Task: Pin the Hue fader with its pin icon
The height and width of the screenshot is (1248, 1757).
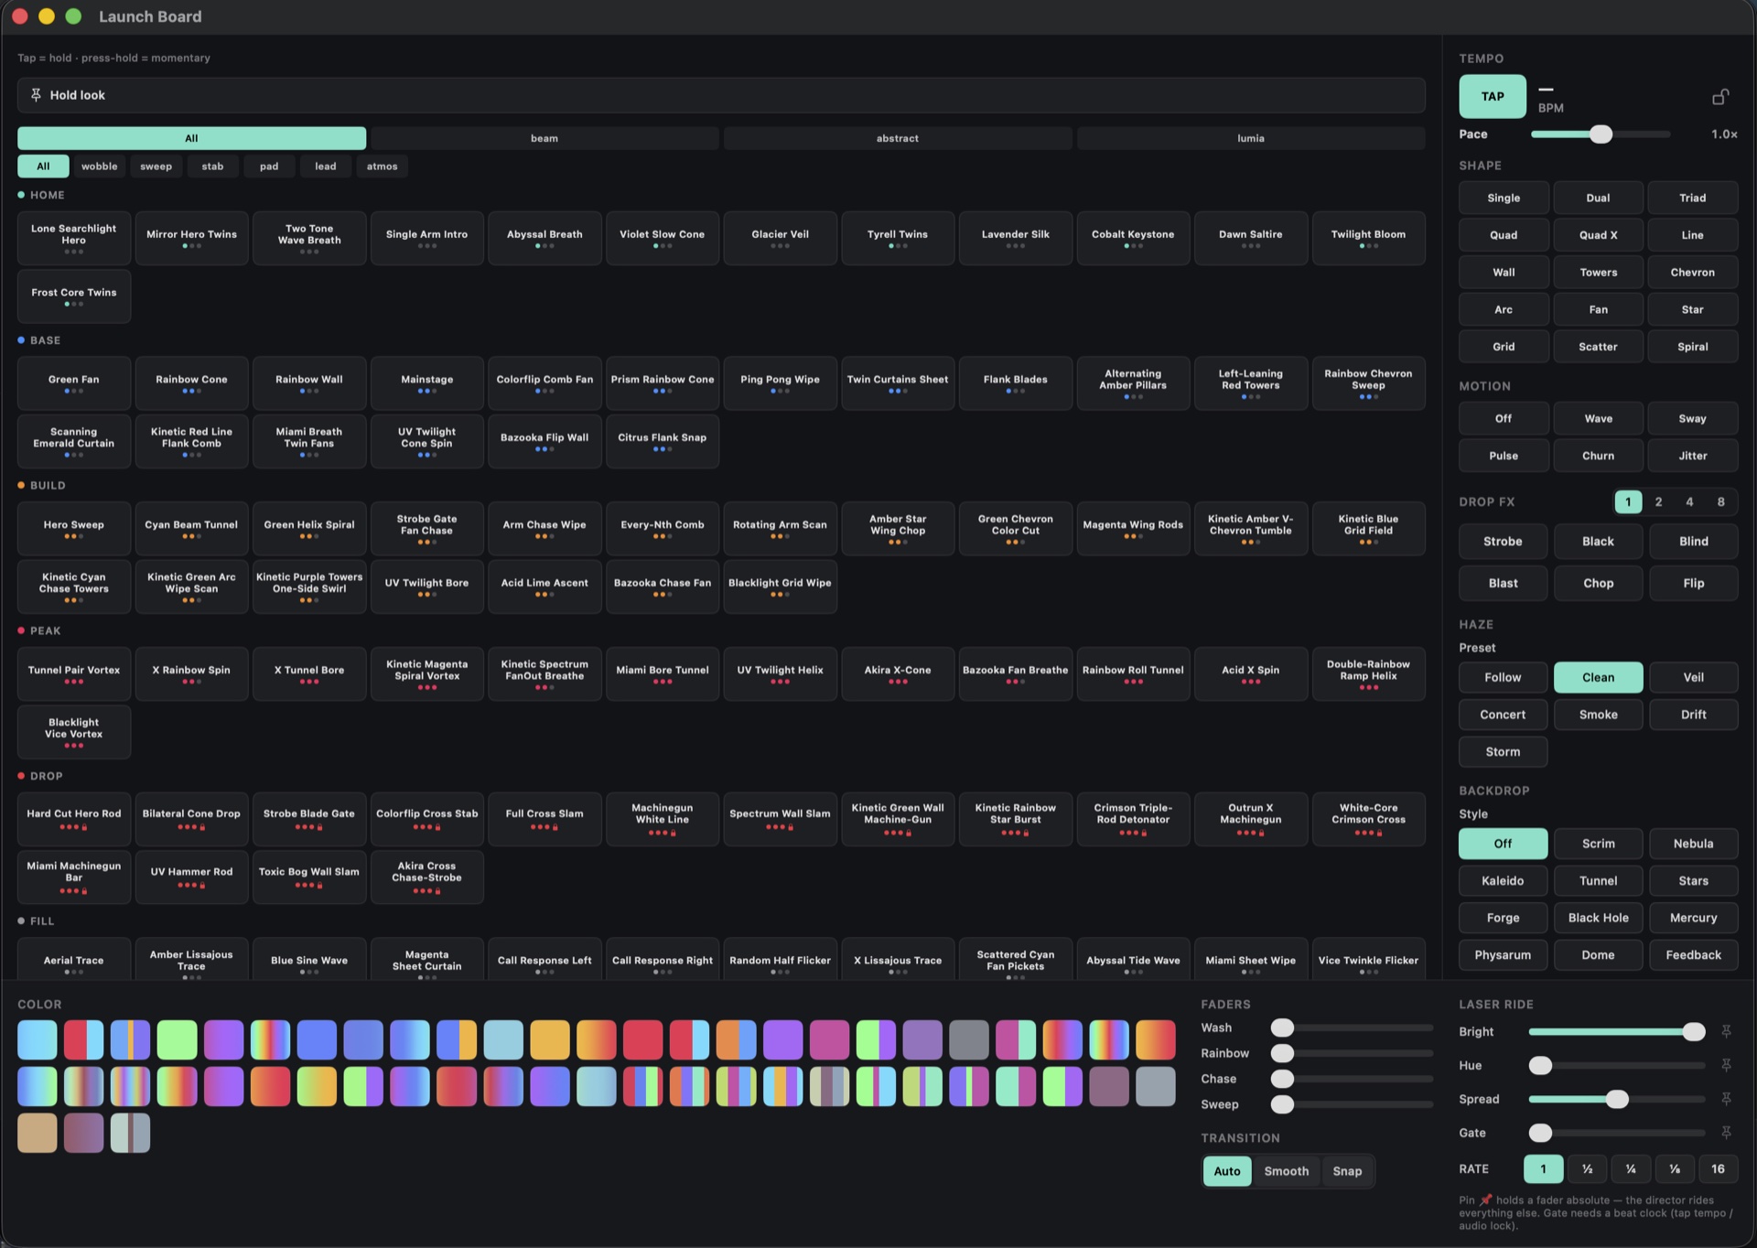Action: point(1726,1065)
